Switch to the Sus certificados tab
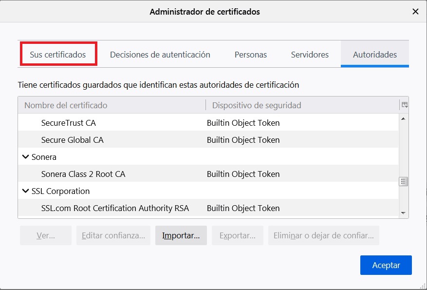 click(58, 55)
